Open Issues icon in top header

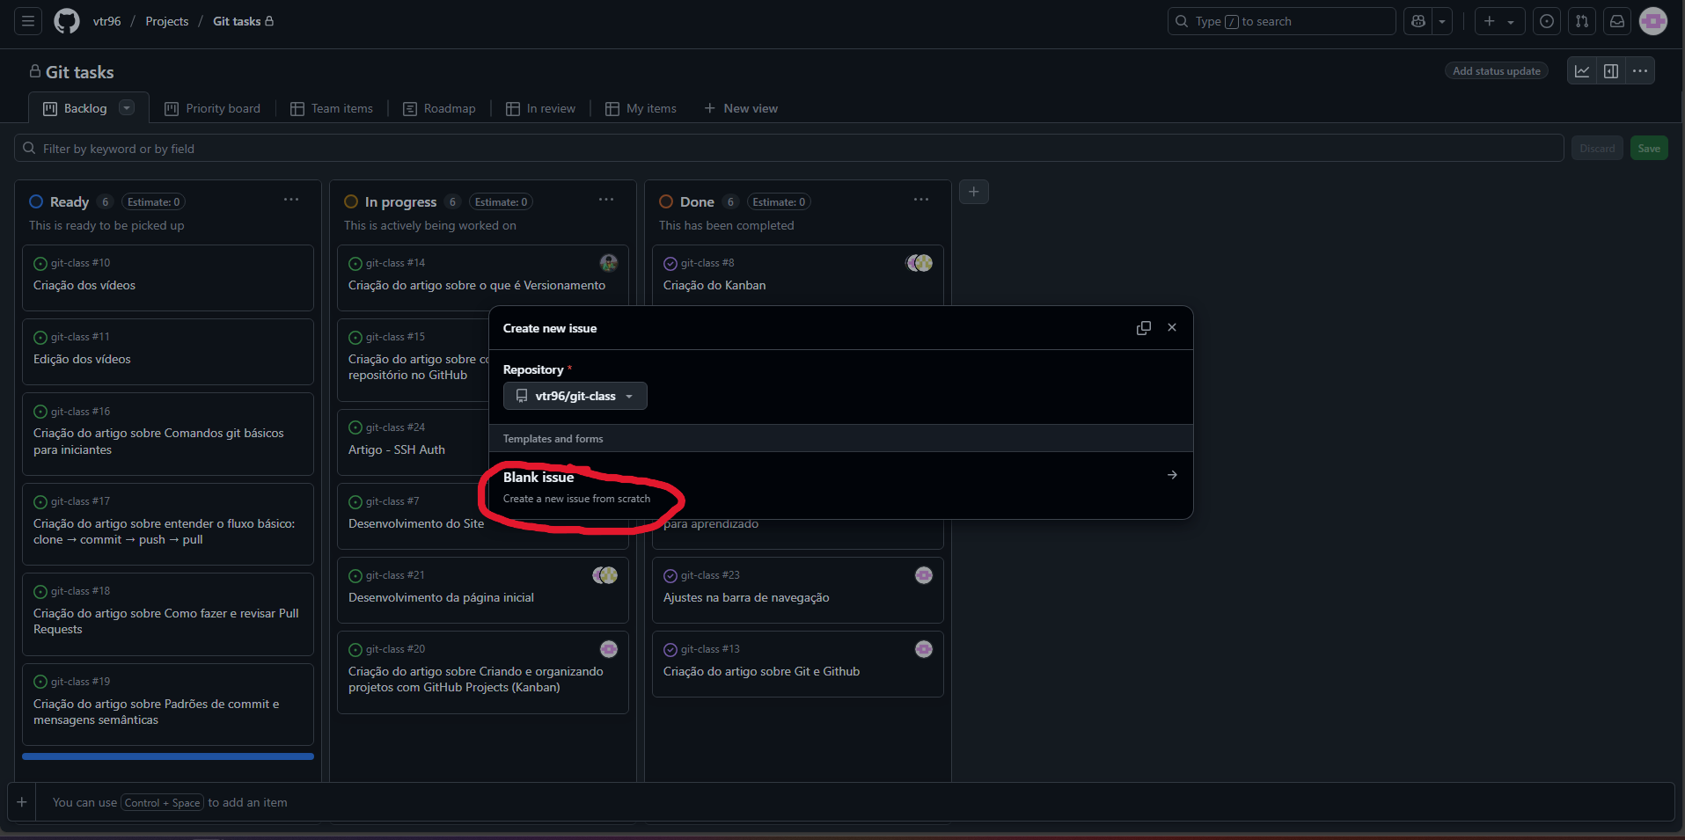[1547, 21]
